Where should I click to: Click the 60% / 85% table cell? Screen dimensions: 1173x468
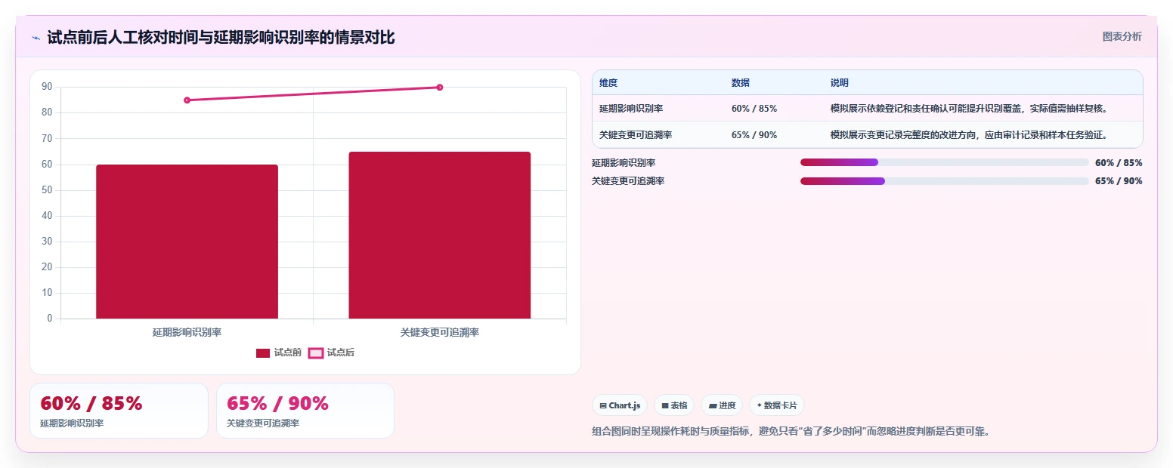[754, 109]
